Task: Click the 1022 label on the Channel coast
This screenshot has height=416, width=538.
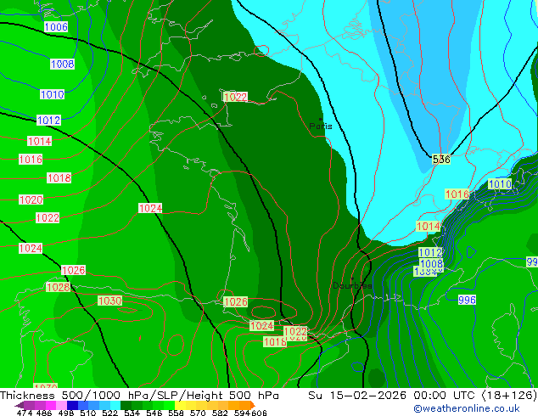Action: [x=235, y=97]
